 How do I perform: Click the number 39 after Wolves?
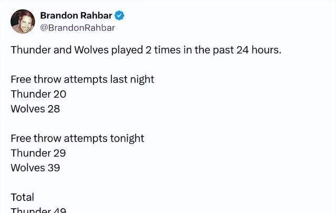(x=52, y=168)
